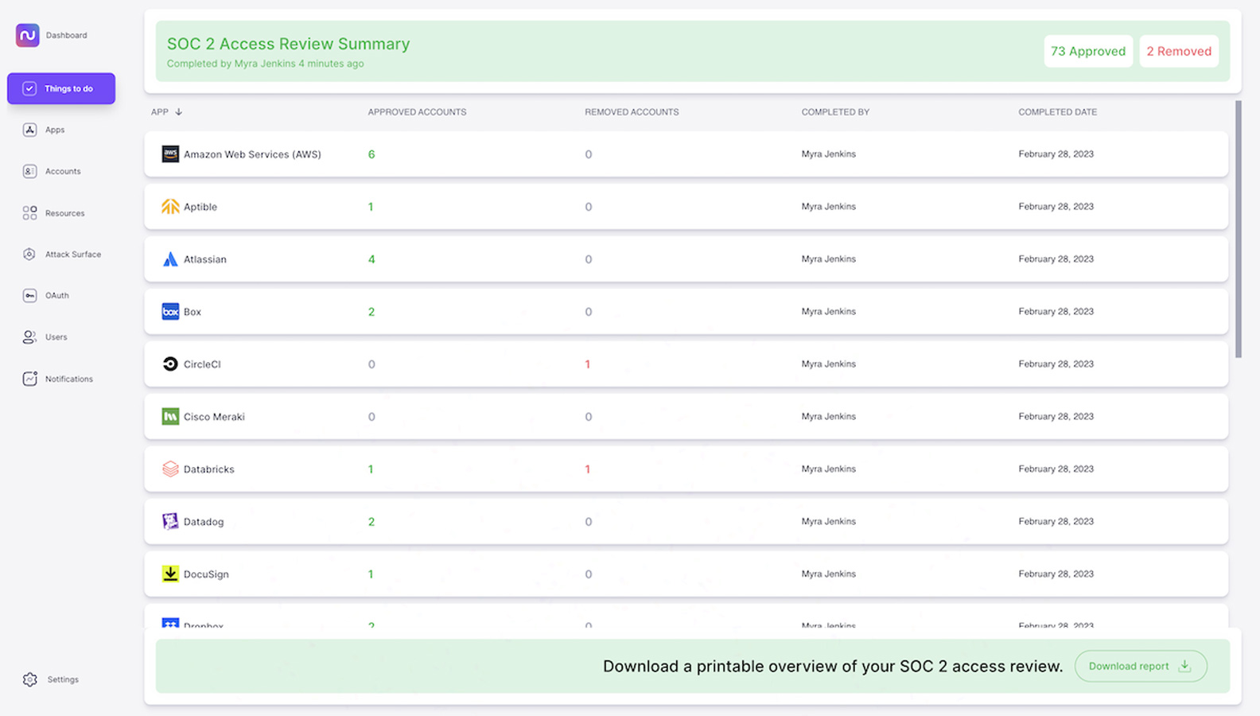Open Things to do section
This screenshot has width=1260, height=716.
pos(61,88)
